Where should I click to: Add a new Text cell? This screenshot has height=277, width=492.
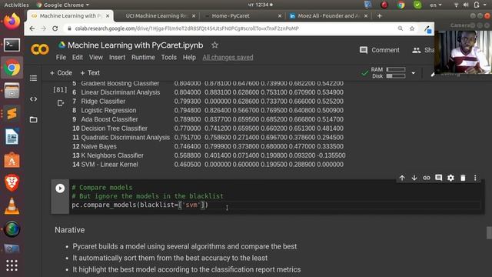pyautogui.click(x=90, y=73)
